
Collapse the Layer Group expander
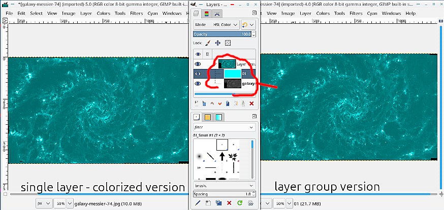pos(215,64)
